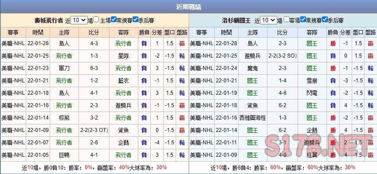Click 贏 result in 22-01-26 row
377x174 pixels.
pyautogui.click(x=182, y=43)
